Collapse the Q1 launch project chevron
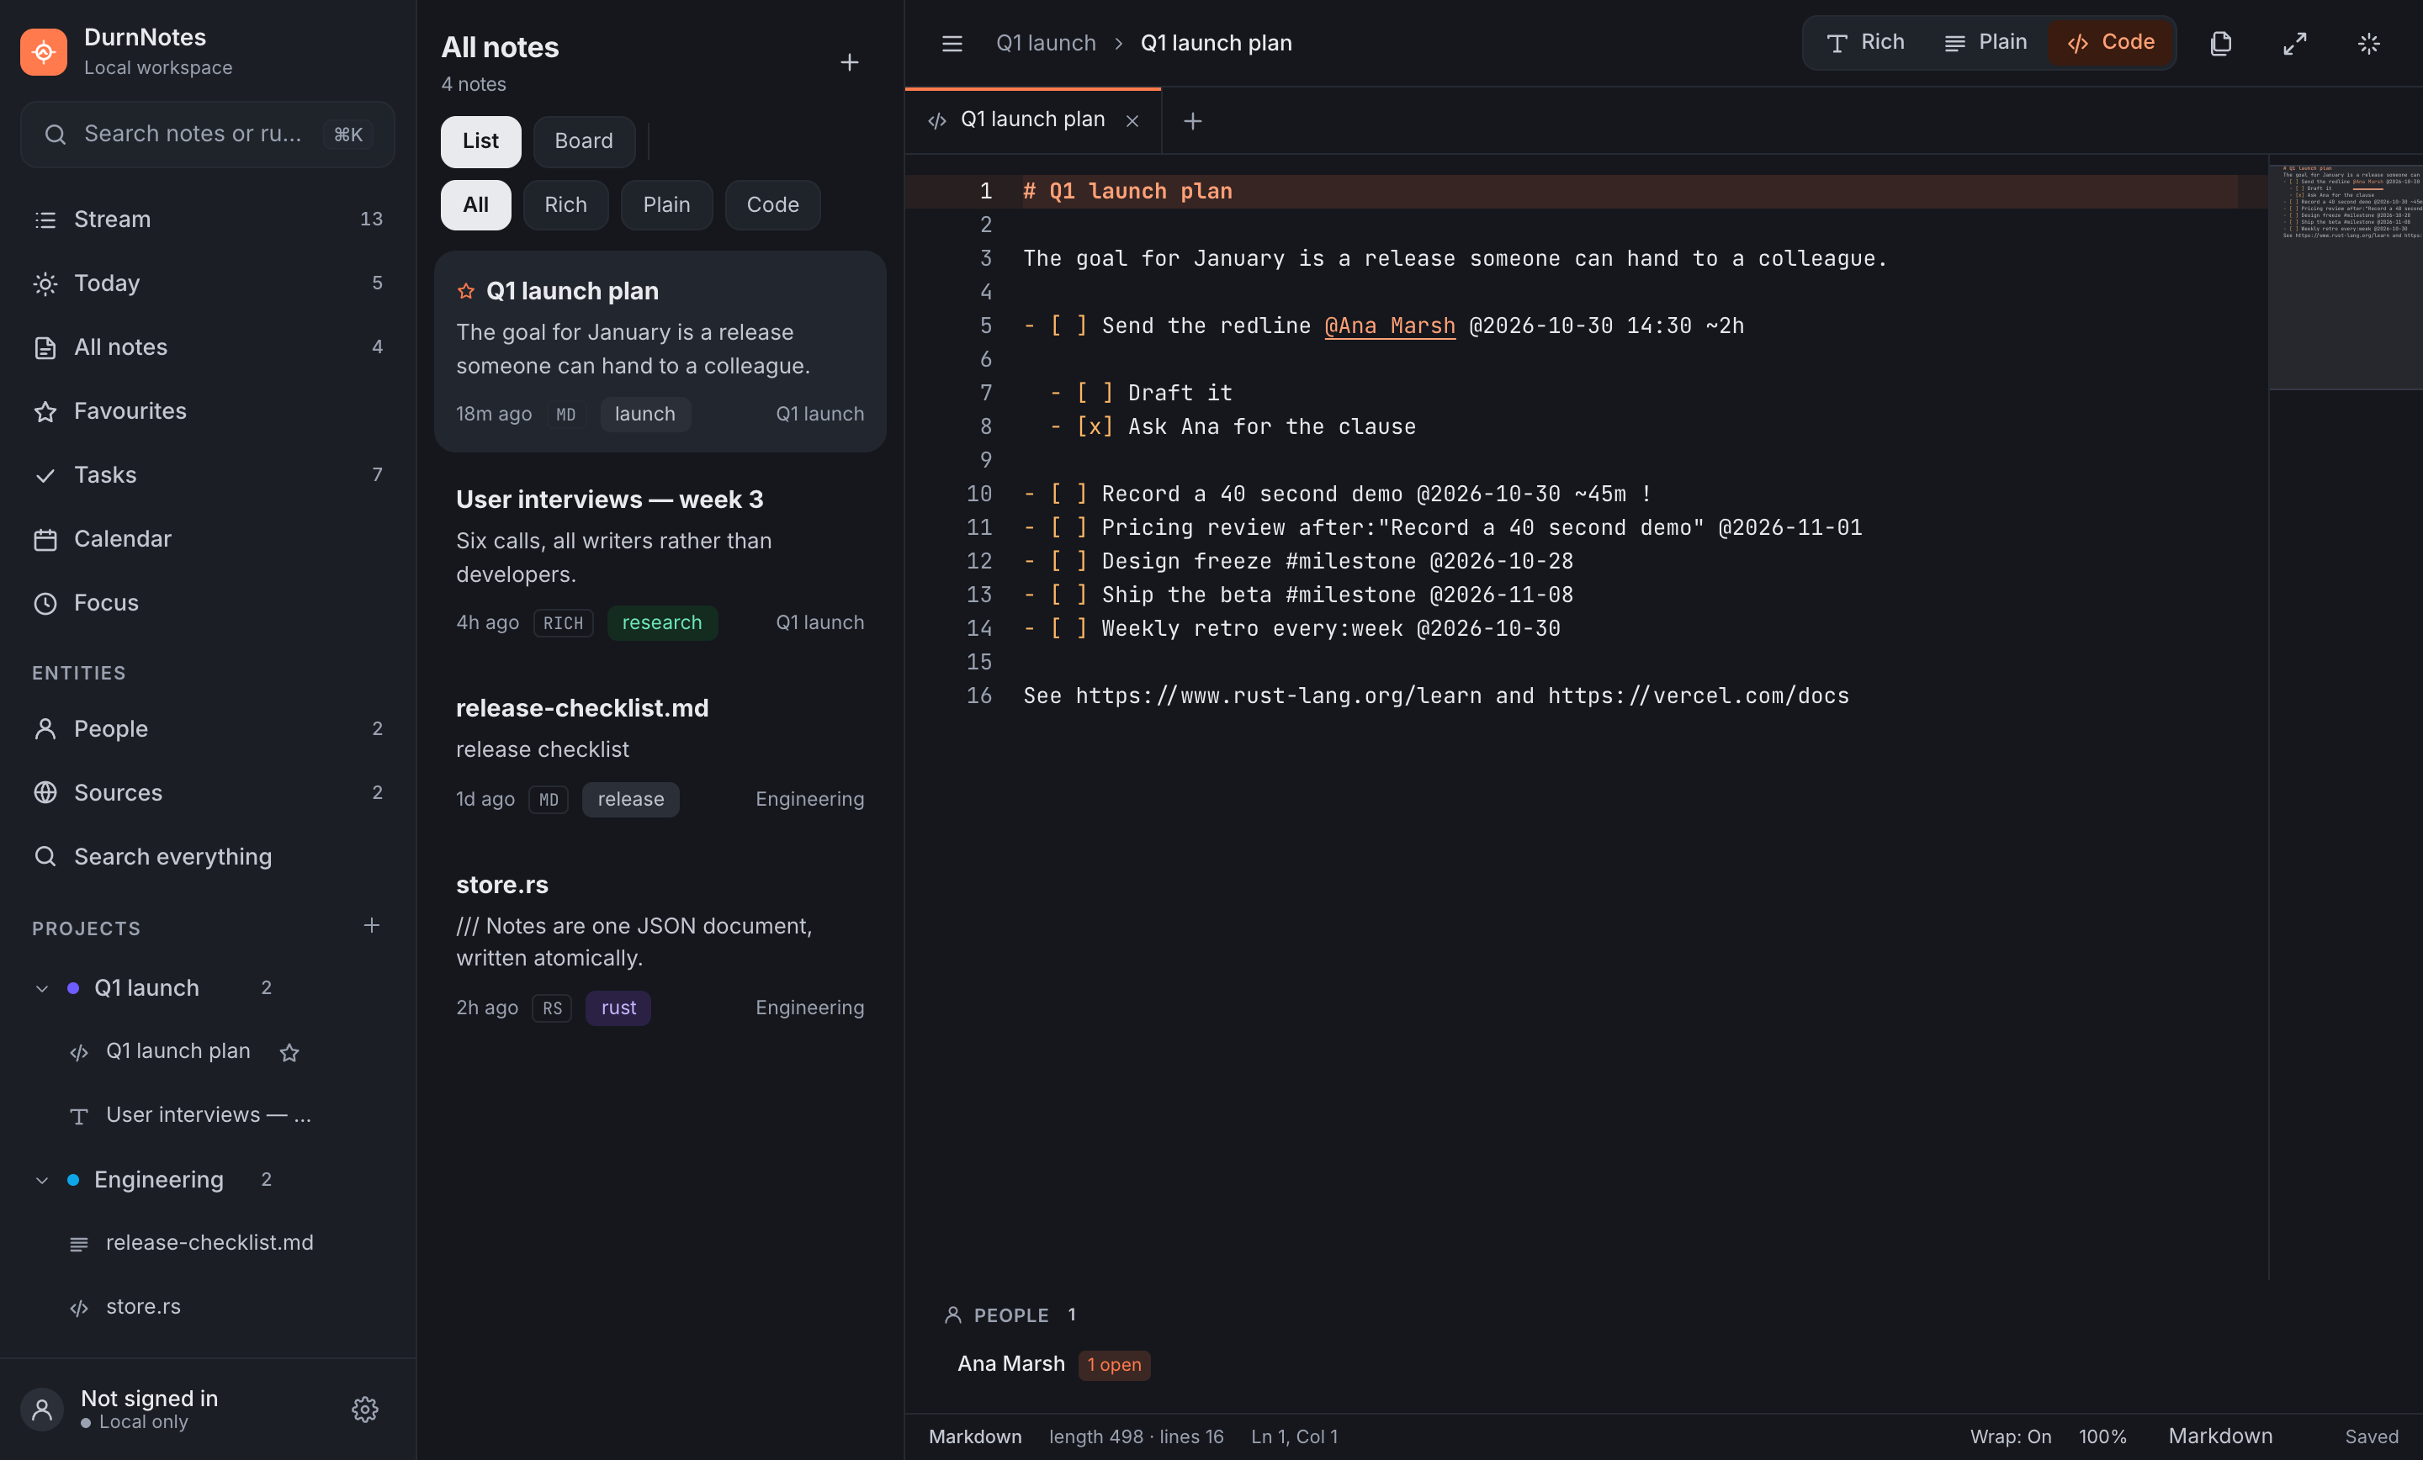Screen dimensions: 2423x1460 point(42,988)
